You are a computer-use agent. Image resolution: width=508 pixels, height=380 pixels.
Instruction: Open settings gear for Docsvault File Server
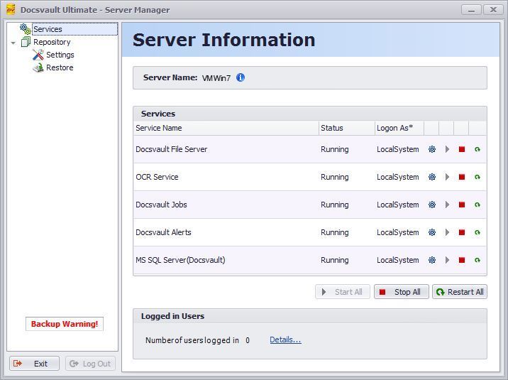pos(432,149)
